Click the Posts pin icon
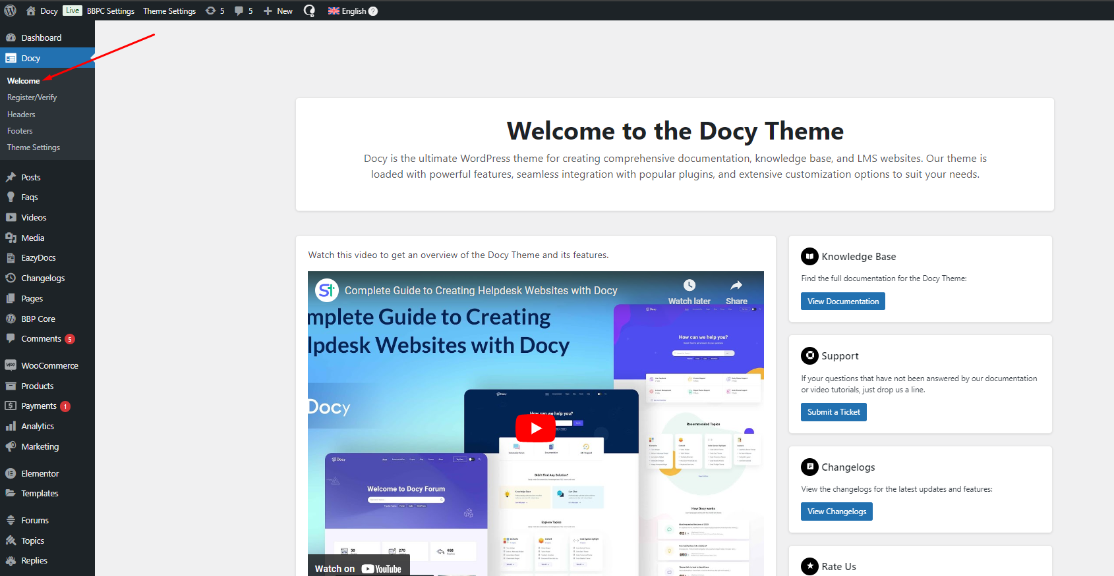This screenshot has height=576, width=1114. (11, 177)
